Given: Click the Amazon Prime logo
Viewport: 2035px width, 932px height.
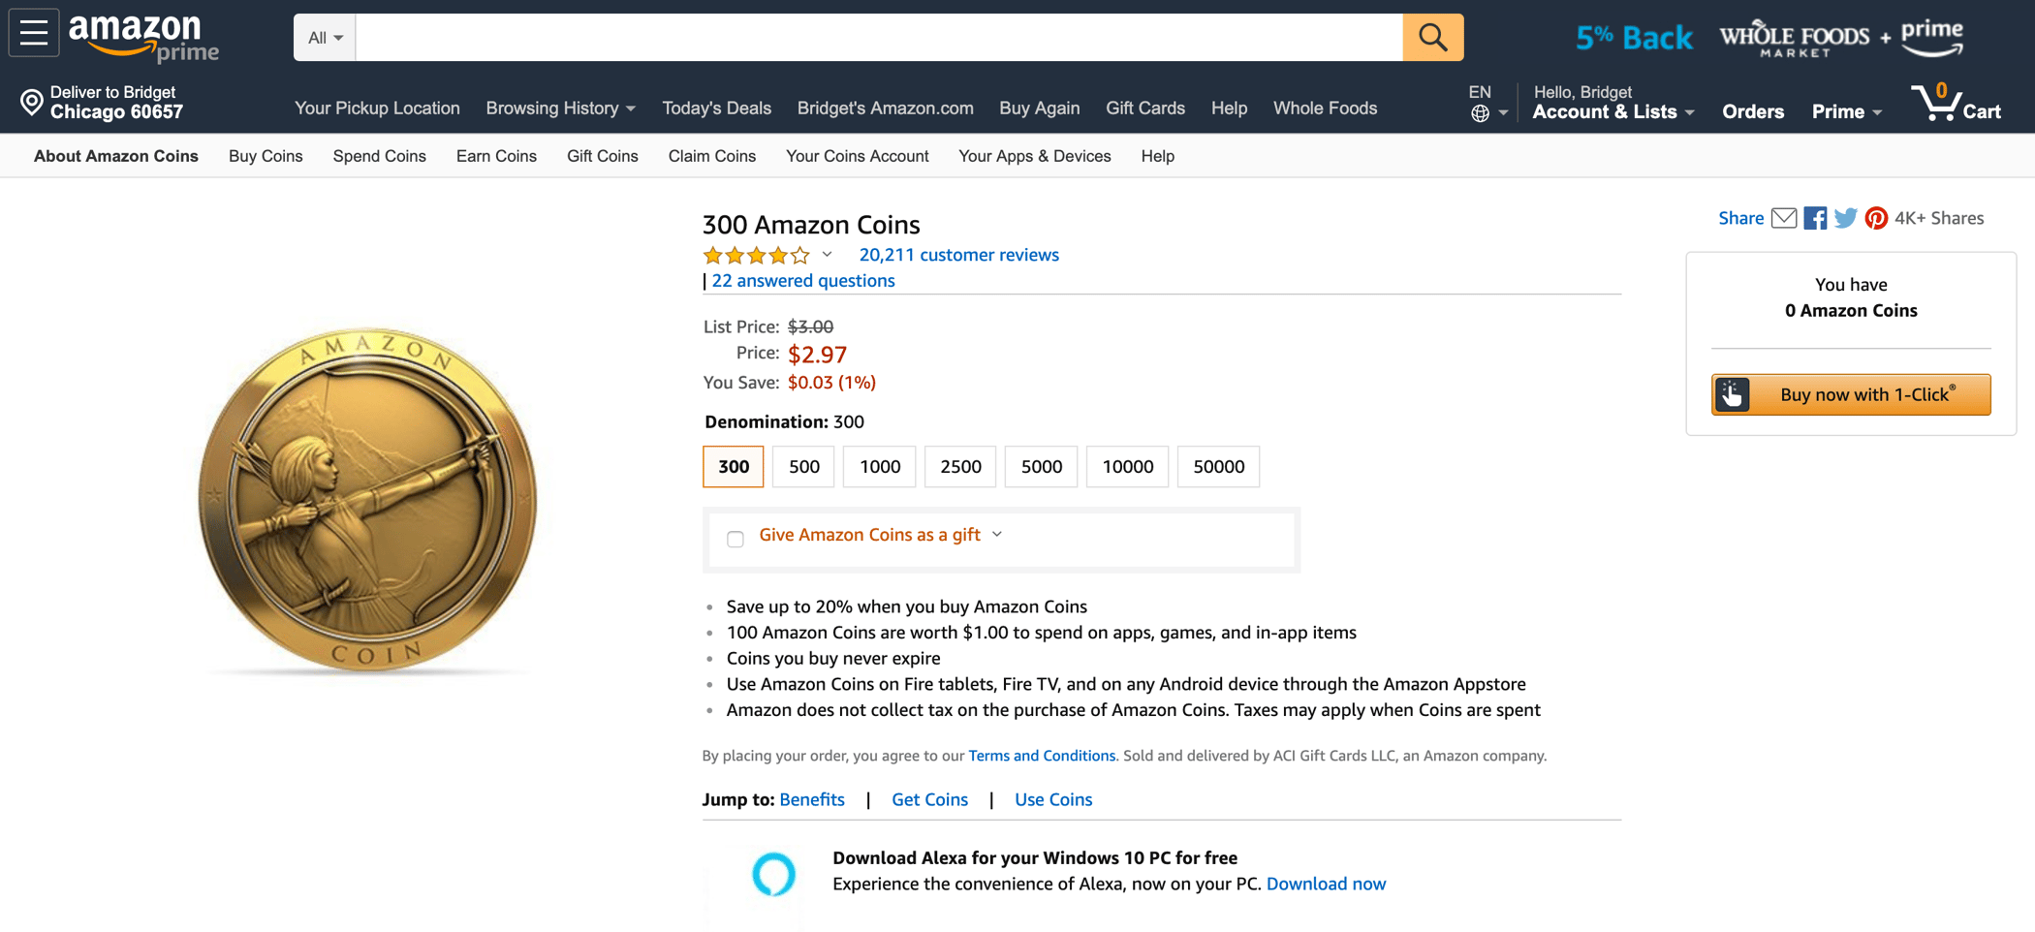Looking at the screenshot, I should click(x=141, y=37).
